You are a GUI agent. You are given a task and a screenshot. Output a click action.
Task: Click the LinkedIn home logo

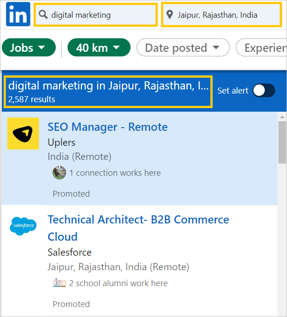pos(18,14)
